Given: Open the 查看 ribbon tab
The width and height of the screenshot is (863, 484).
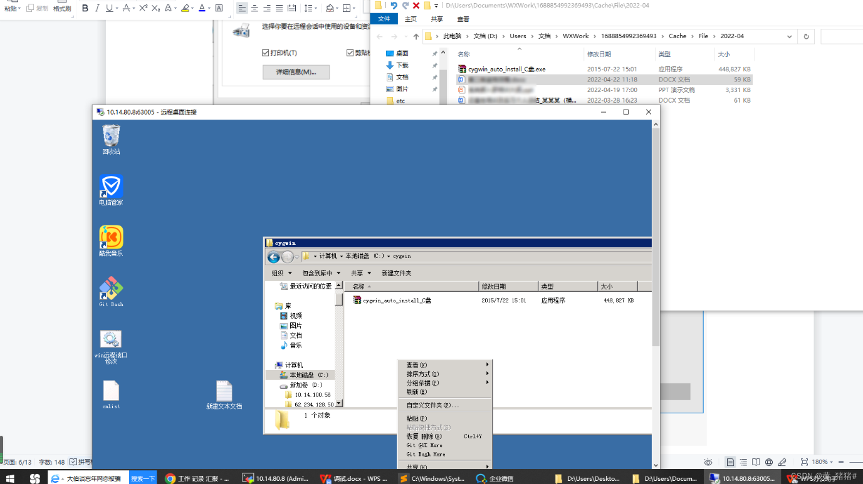Looking at the screenshot, I should (x=463, y=19).
